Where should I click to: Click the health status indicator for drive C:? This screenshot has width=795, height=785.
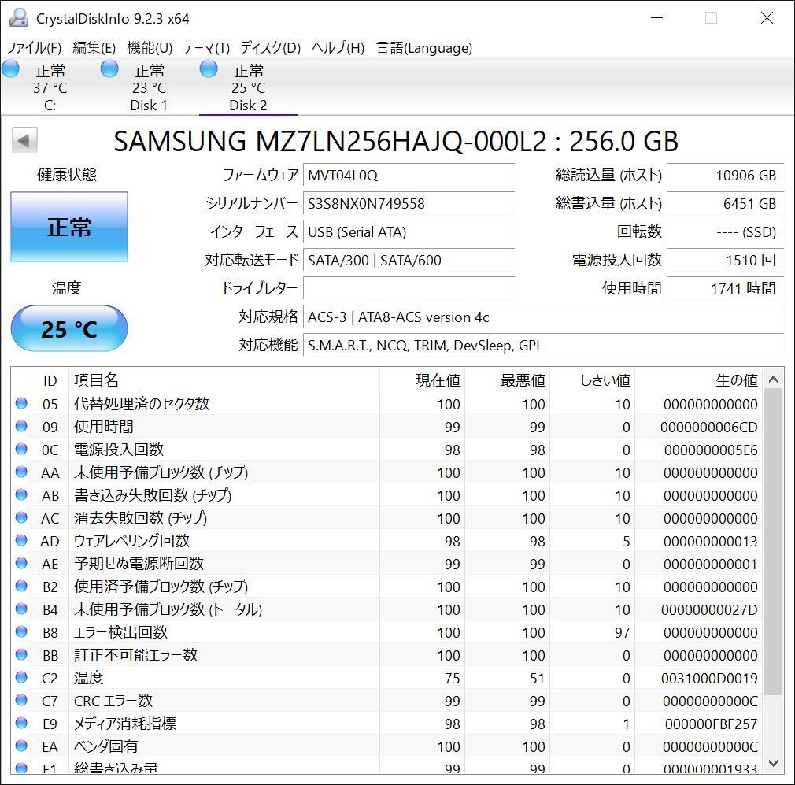click(11, 69)
